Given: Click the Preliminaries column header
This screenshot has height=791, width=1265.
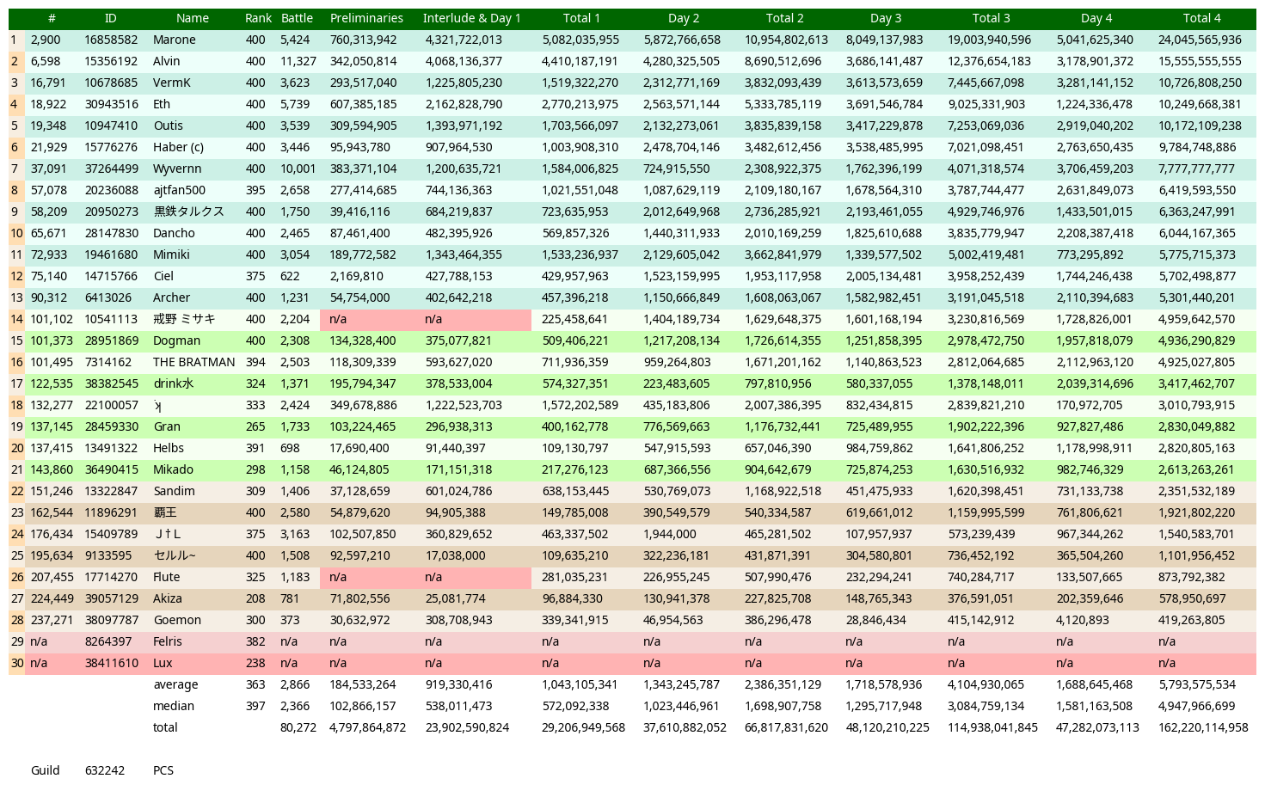Looking at the screenshot, I should pos(366,18).
